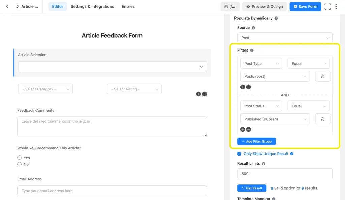This screenshot has height=200, width=345.
Task: Remove the Post Status filter row
Action: (x=248, y=129)
